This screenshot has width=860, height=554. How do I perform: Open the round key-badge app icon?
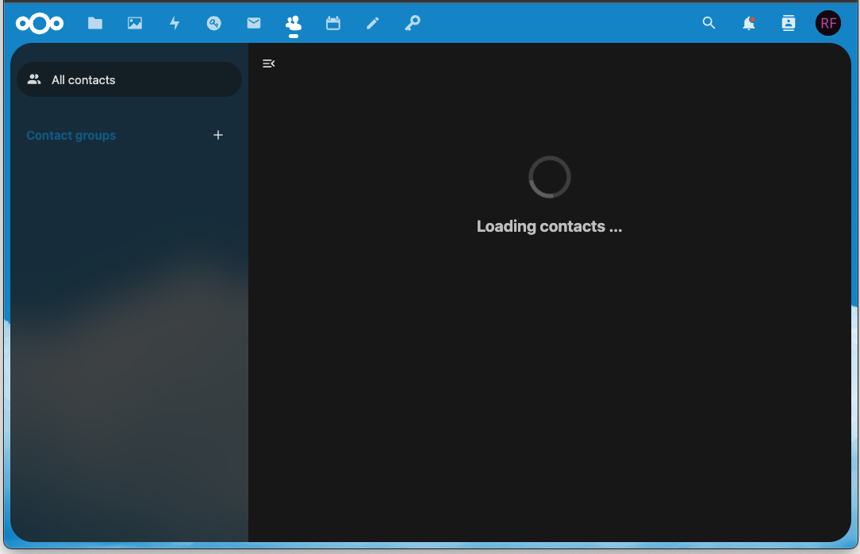(214, 23)
